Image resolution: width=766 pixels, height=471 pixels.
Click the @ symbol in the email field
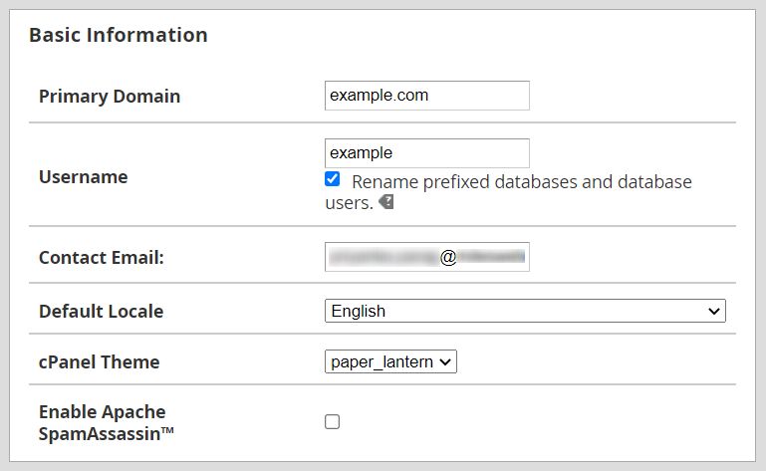(x=448, y=257)
